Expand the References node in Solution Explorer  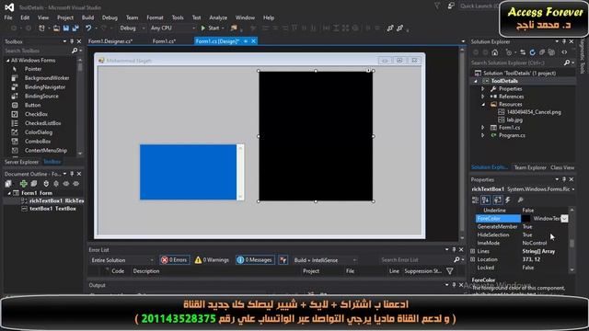point(483,97)
